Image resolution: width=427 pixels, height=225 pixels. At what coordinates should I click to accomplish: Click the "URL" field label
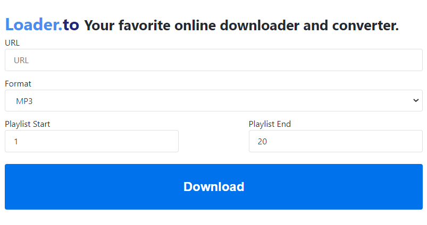point(12,43)
